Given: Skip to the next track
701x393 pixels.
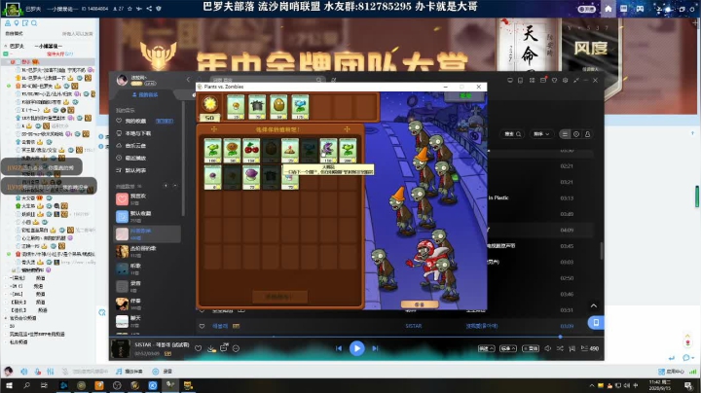Looking at the screenshot, I should click(375, 348).
